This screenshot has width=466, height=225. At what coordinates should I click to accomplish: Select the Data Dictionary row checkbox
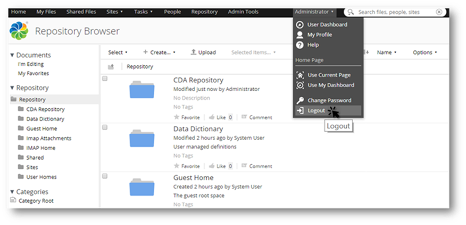click(x=105, y=127)
